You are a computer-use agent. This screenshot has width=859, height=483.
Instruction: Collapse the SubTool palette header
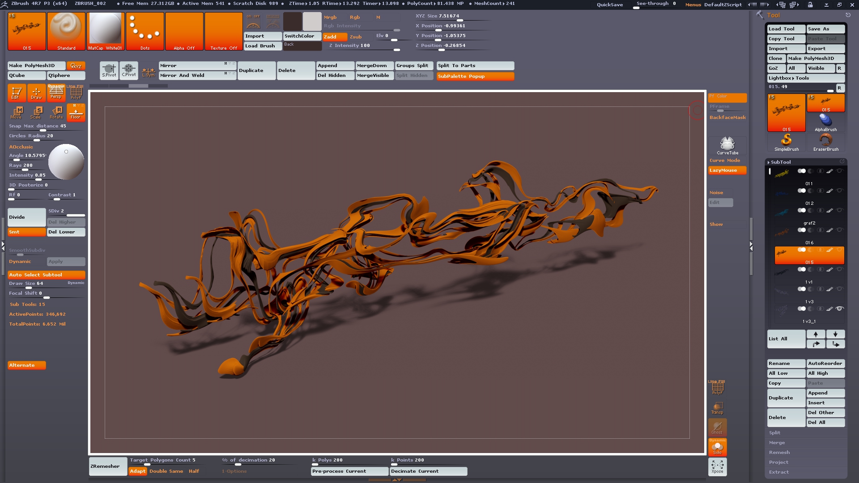[x=780, y=162]
